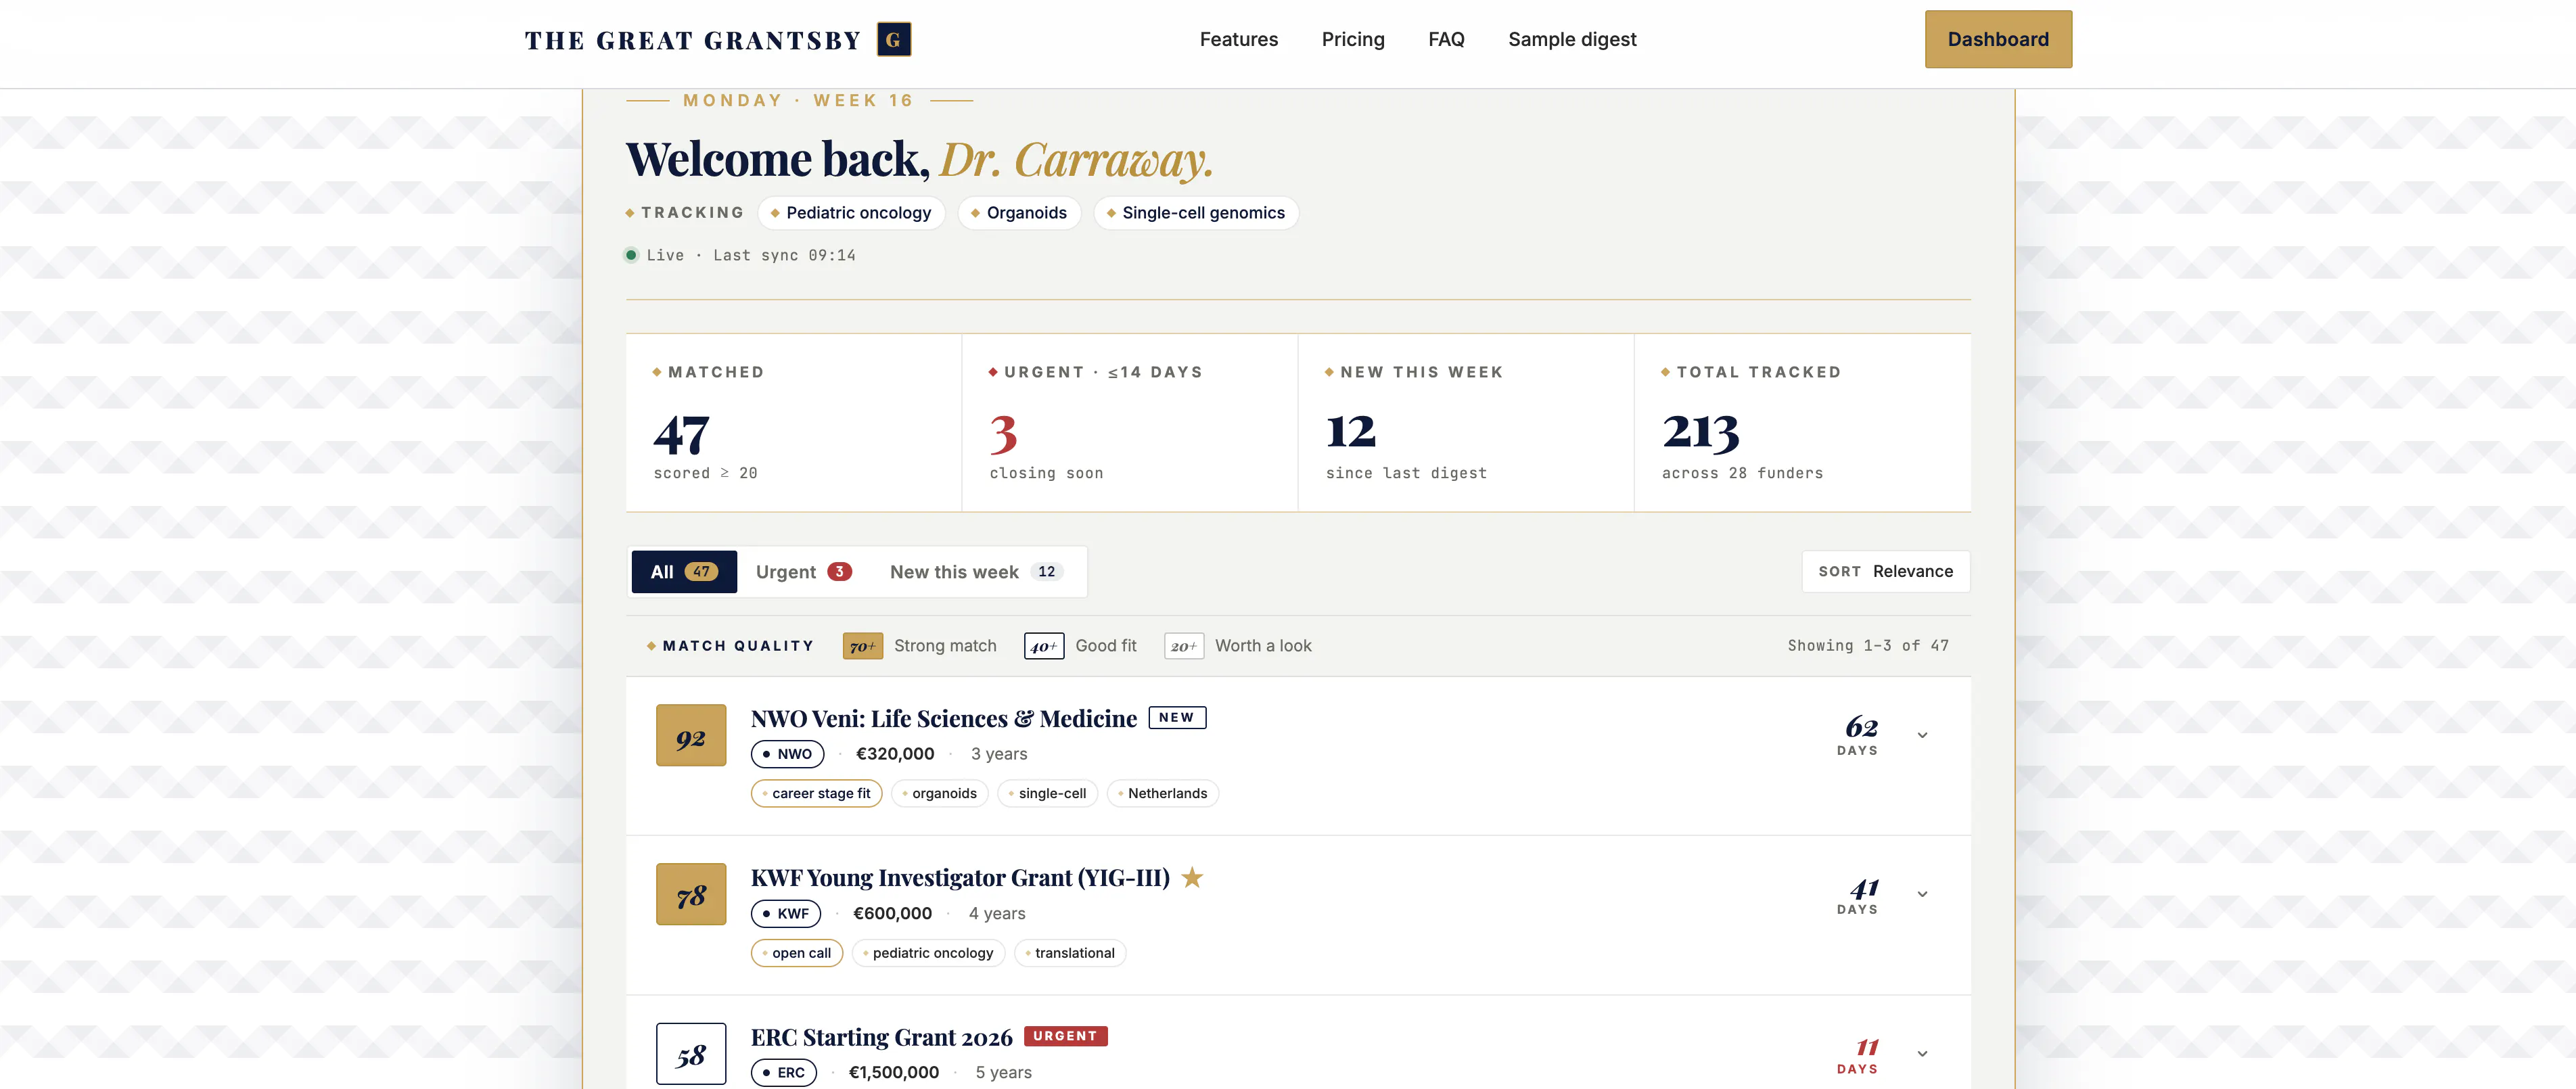Click the NEW badge on NWO Veni
The width and height of the screenshot is (2576, 1089).
[1177, 717]
